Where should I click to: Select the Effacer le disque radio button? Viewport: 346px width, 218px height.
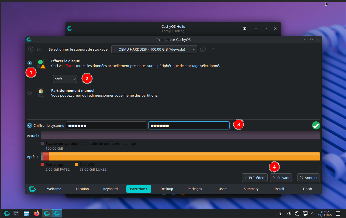pos(30,63)
